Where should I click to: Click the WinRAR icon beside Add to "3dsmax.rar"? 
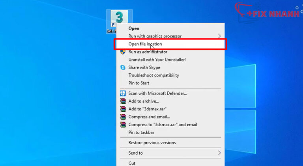(x=123, y=109)
